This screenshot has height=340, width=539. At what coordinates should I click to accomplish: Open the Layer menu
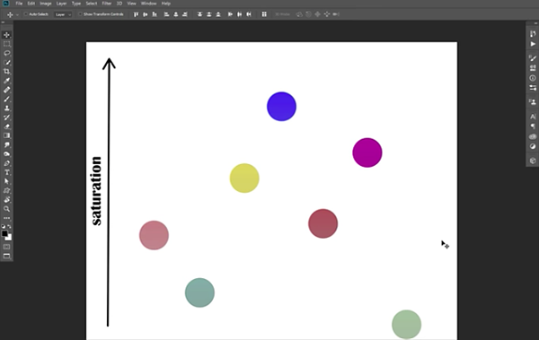(x=61, y=4)
